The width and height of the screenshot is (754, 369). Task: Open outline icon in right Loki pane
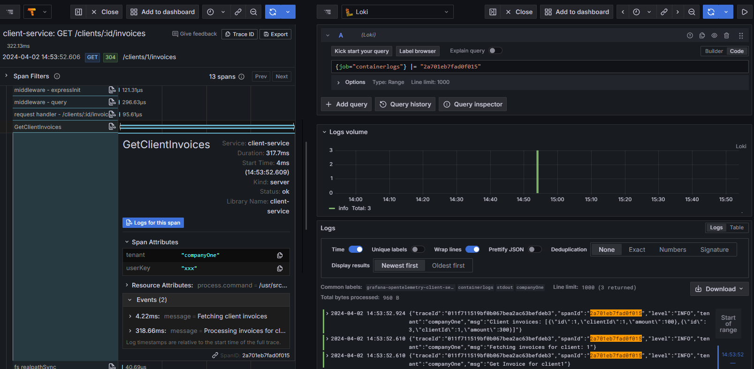click(327, 12)
